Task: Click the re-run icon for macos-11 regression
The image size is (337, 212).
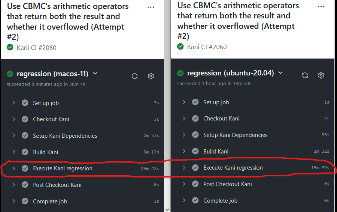Action: [135, 76]
